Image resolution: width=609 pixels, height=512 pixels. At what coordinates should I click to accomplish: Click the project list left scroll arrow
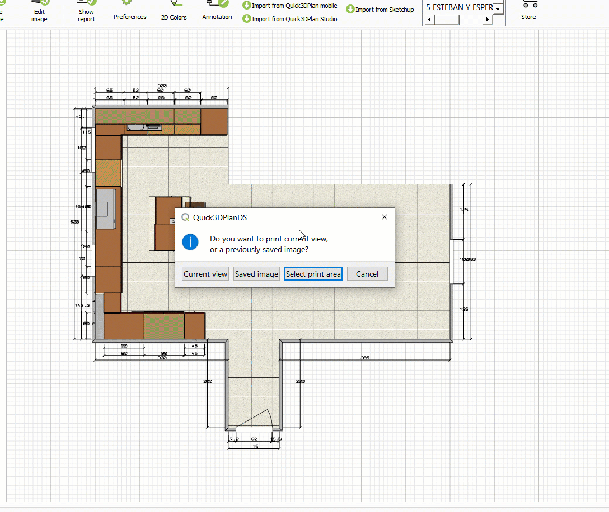[429, 20]
